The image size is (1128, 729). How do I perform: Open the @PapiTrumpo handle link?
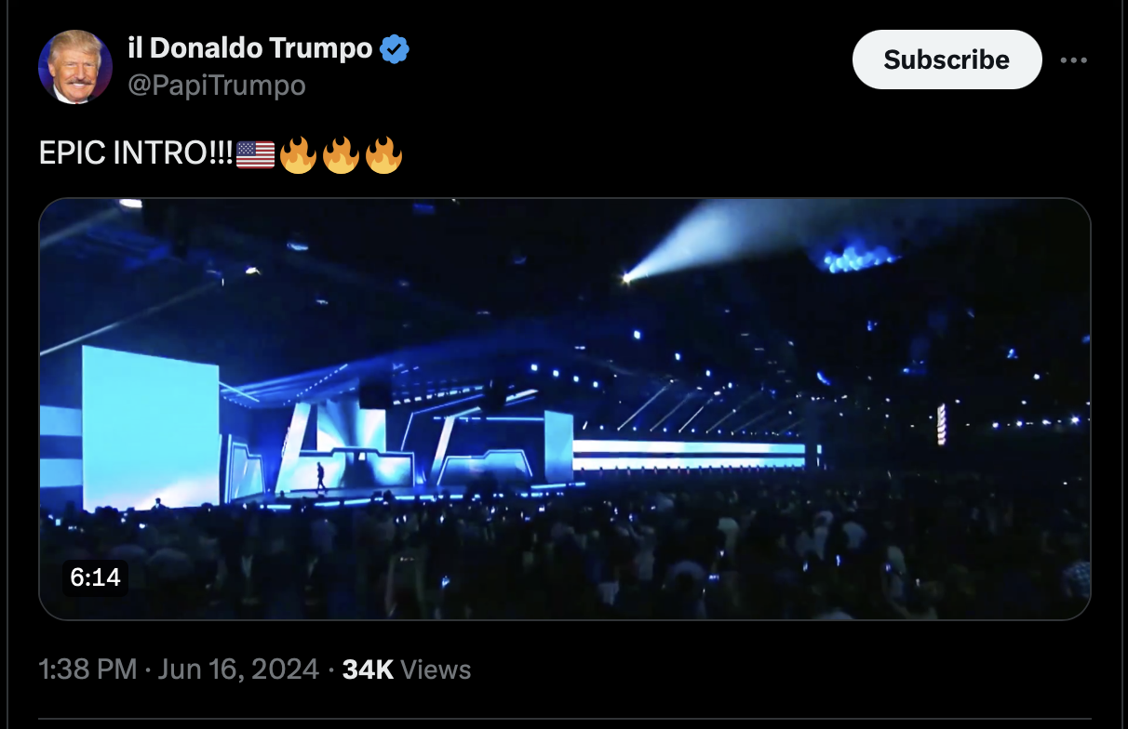coord(216,86)
